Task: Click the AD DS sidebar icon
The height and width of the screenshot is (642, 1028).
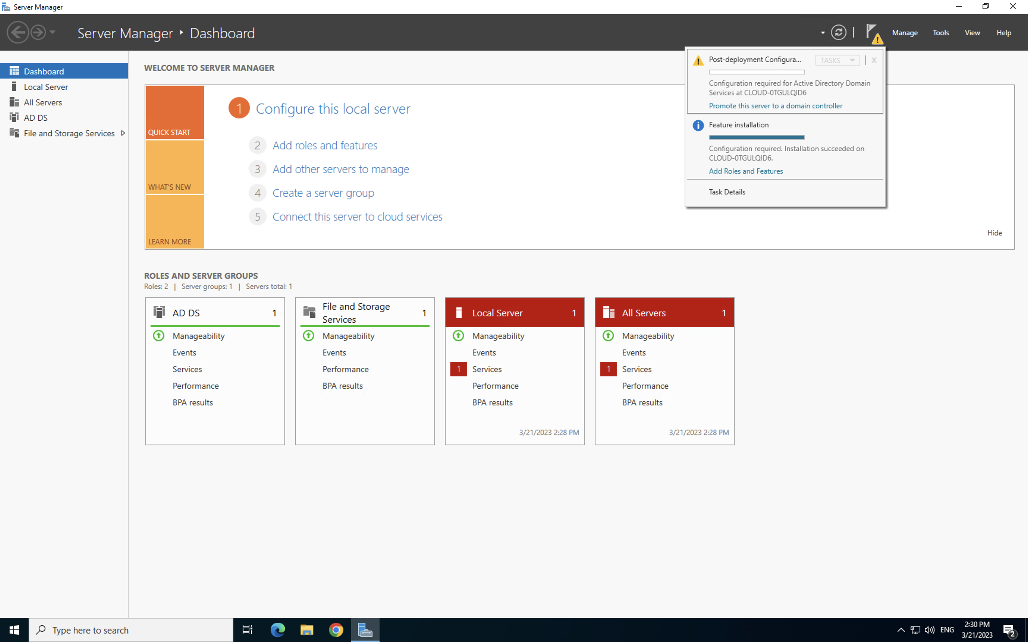Action: [15, 117]
